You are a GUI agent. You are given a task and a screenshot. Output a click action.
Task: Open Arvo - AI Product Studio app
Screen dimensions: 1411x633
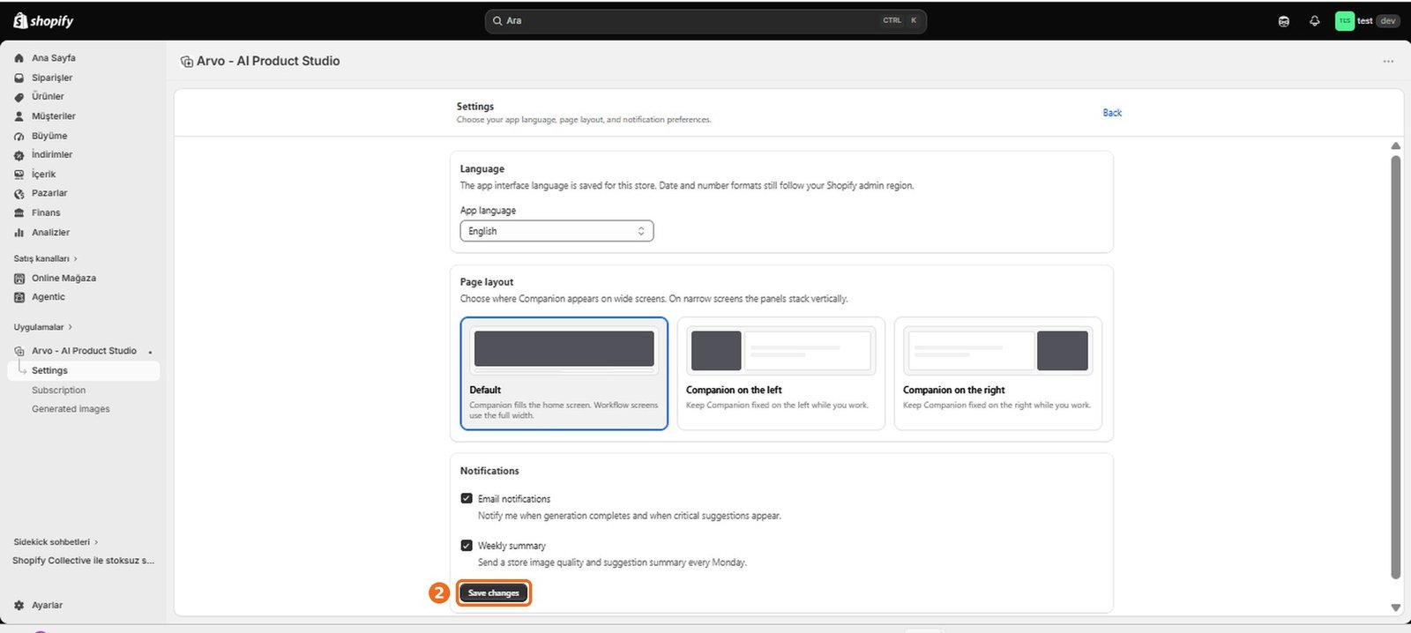(x=84, y=351)
